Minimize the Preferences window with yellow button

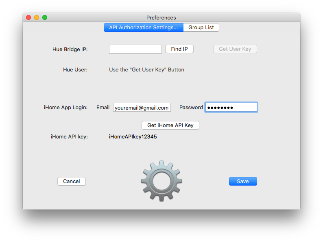(x=37, y=17)
